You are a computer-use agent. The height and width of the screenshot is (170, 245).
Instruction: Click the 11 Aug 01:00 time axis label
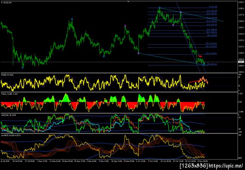[55, 161]
